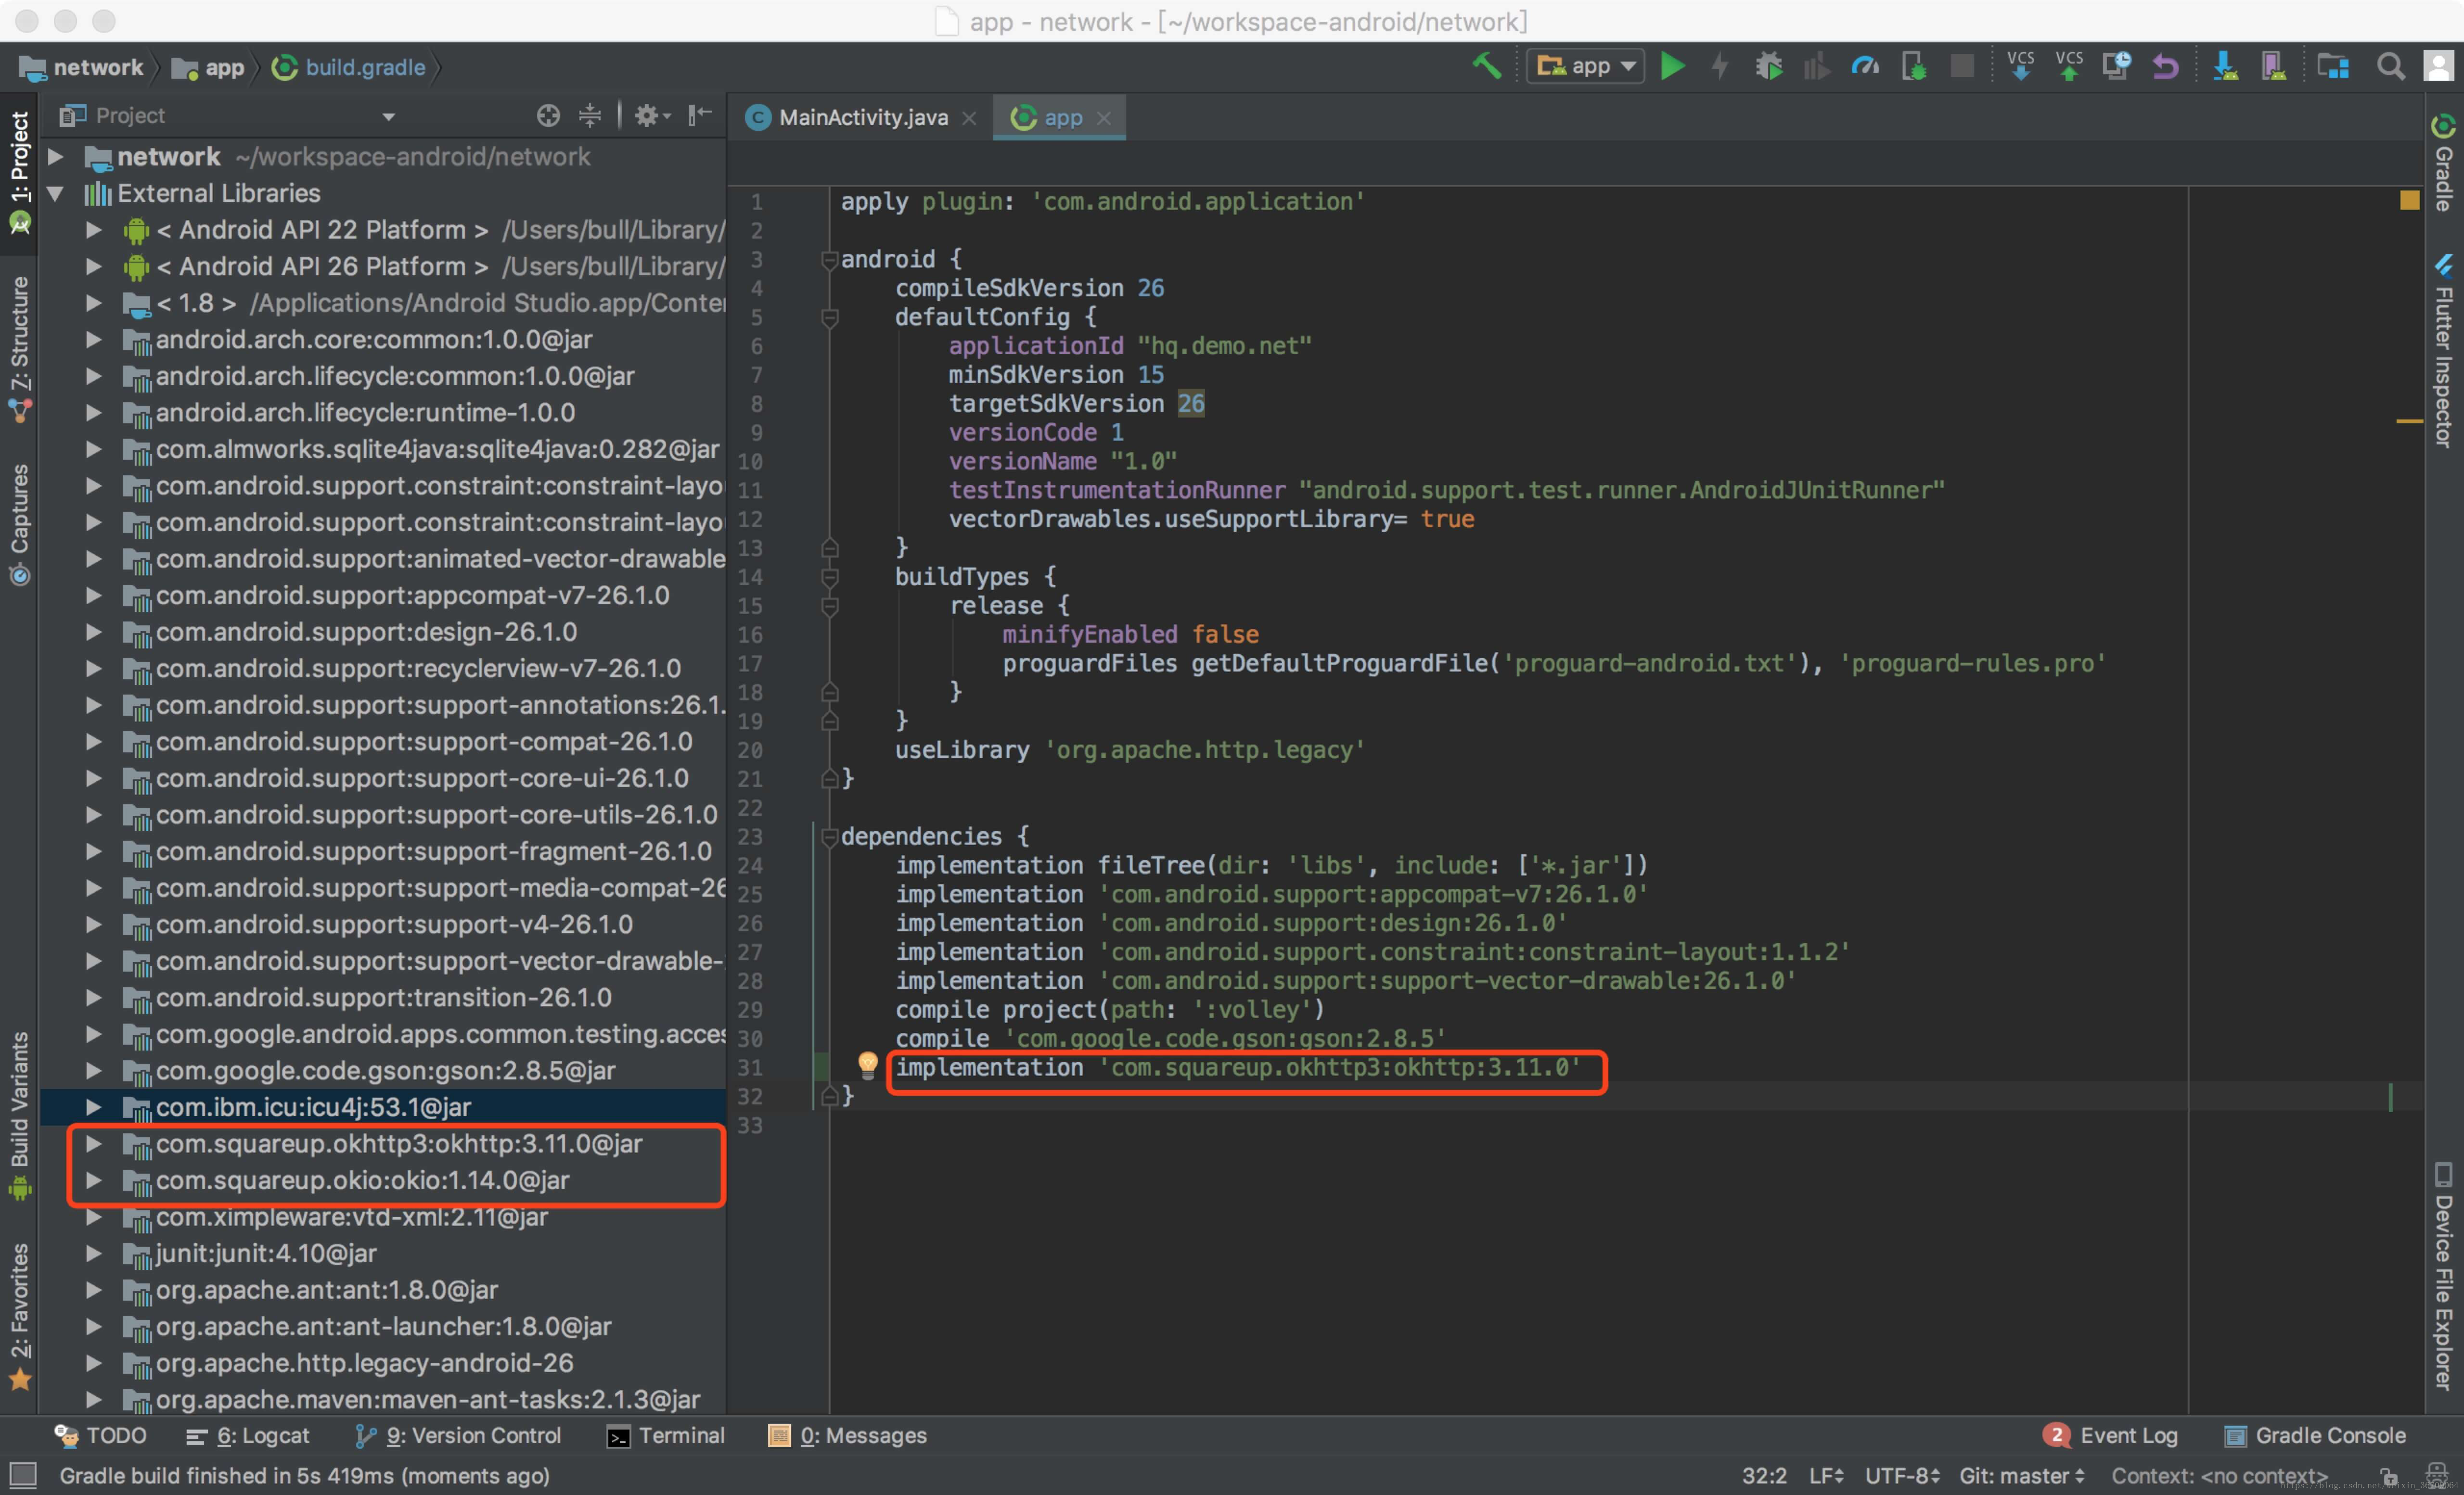Open Search Everywhere magnifier icon
The width and height of the screenshot is (2464, 1495).
(2390, 67)
